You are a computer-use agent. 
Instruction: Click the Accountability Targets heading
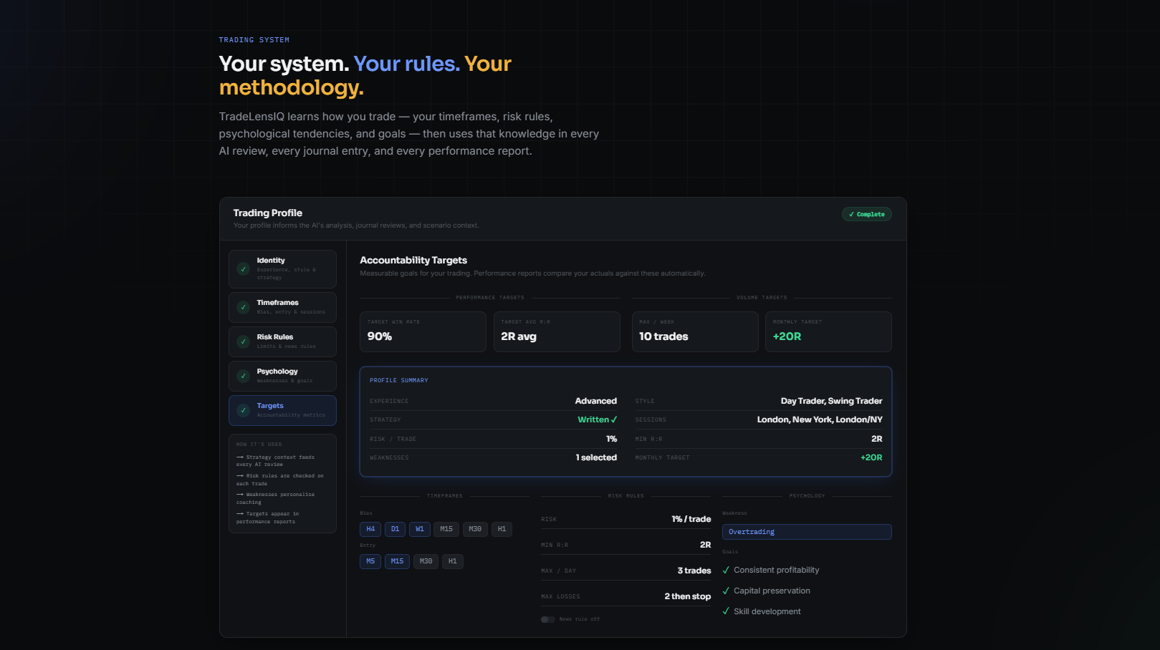pyautogui.click(x=413, y=261)
